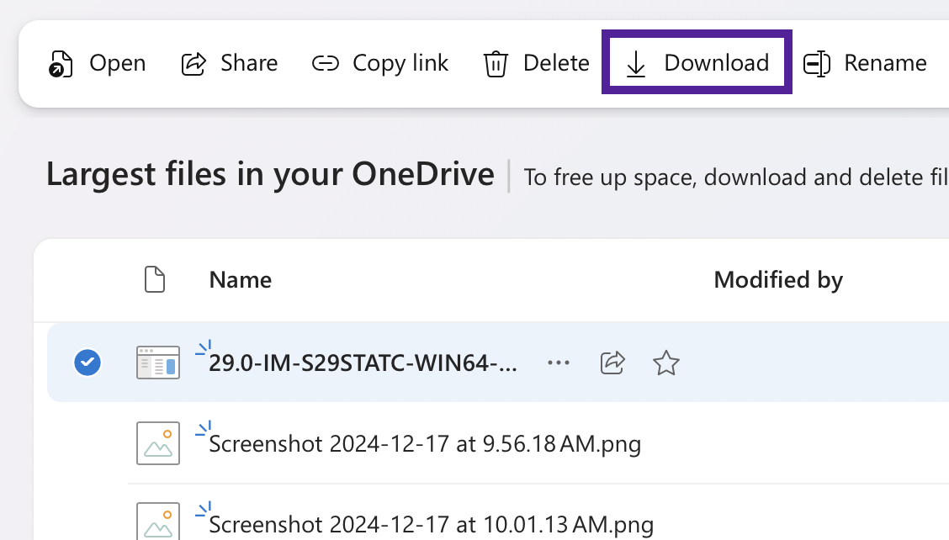Open Screenshot 2024-12-17 at 10.01.13 AM.png
949x540 pixels.
coord(431,524)
